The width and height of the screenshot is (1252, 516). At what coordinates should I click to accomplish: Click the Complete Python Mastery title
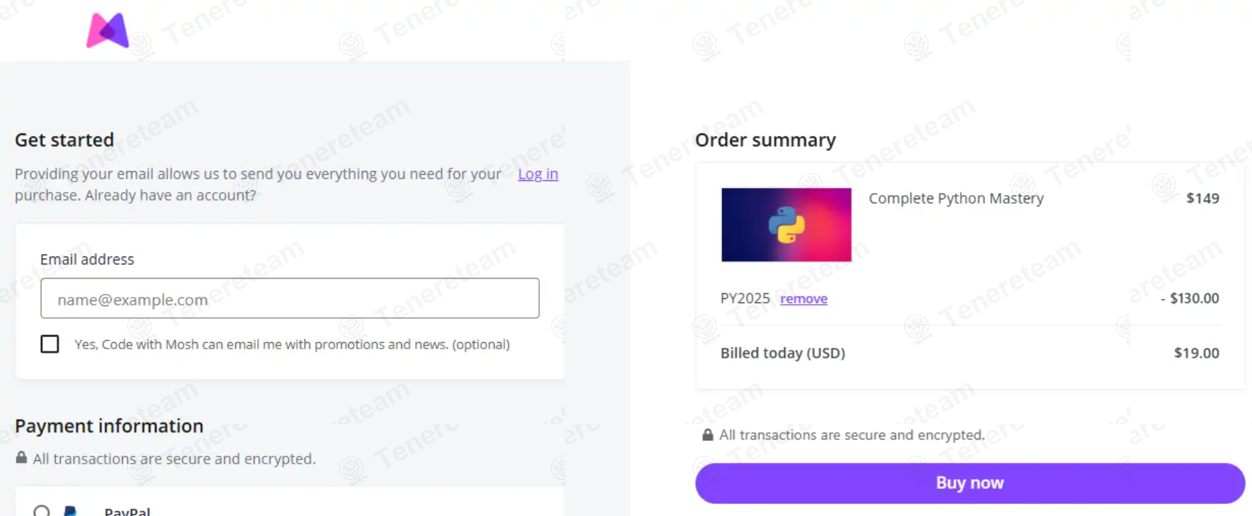tap(956, 199)
